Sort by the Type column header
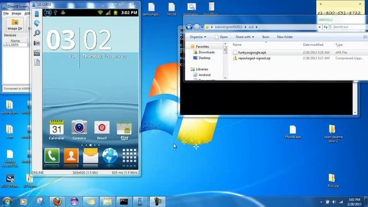The height and width of the screenshot is (207, 368). coord(339,45)
